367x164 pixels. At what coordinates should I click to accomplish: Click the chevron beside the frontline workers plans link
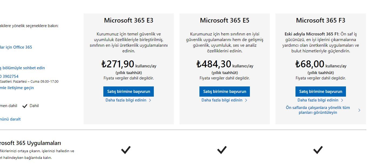click(359, 110)
